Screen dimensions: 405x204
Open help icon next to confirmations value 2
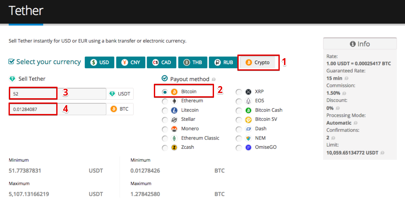(333, 138)
